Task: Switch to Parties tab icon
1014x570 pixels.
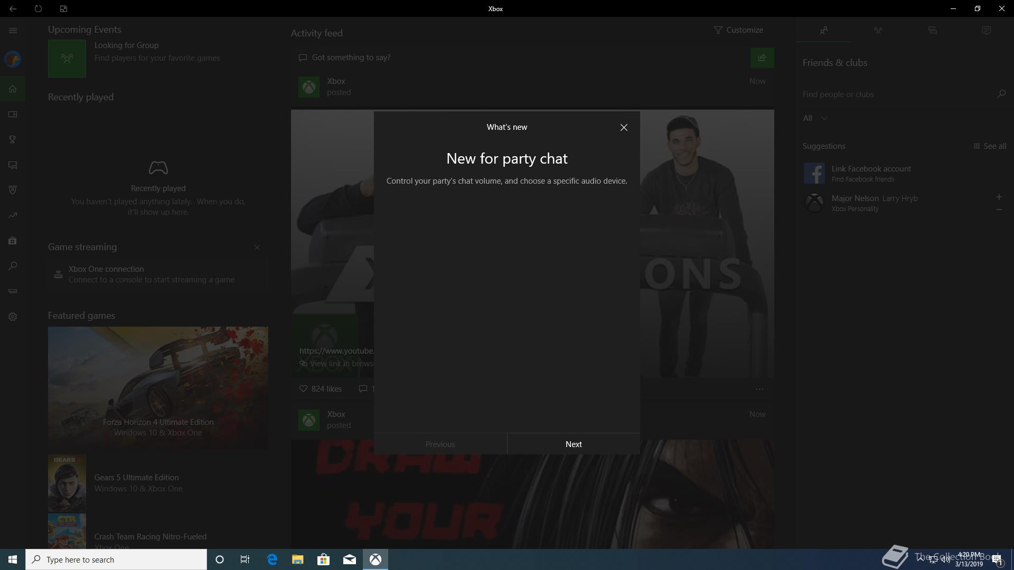Action: tap(878, 31)
